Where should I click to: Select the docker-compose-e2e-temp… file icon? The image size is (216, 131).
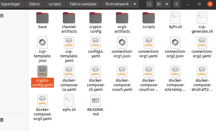pos(175,71)
